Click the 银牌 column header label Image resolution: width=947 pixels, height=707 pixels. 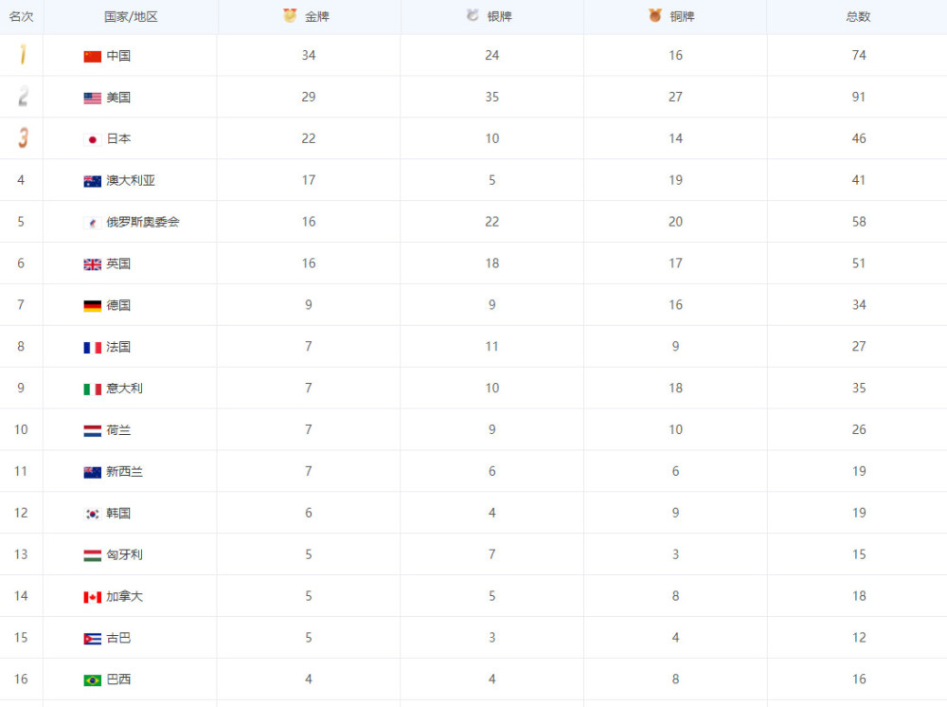pyautogui.click(x=499, y=17)
